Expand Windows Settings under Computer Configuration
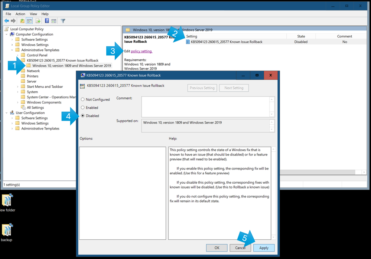The image size is (371, 259). pos(12,45)
